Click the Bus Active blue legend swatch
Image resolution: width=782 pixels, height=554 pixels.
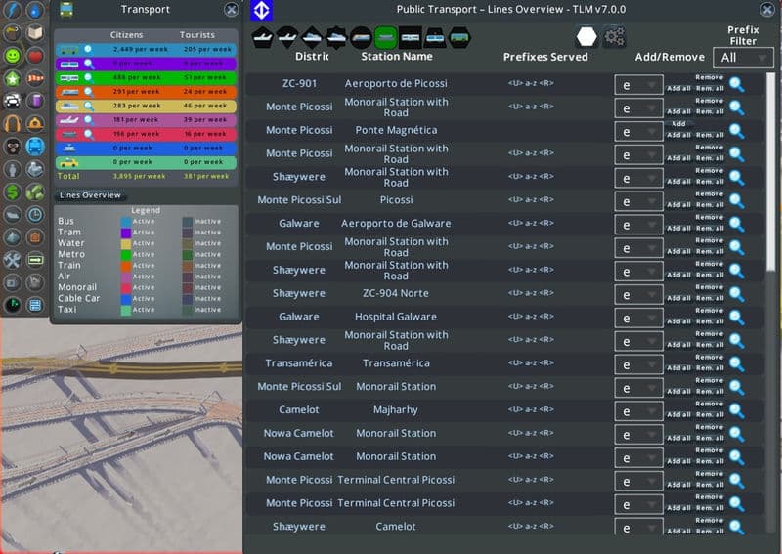click(124, 221)
